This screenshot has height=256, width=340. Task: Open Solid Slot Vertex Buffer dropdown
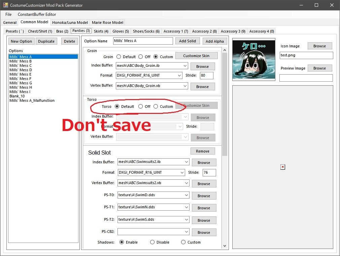click(x=186, y=183)
